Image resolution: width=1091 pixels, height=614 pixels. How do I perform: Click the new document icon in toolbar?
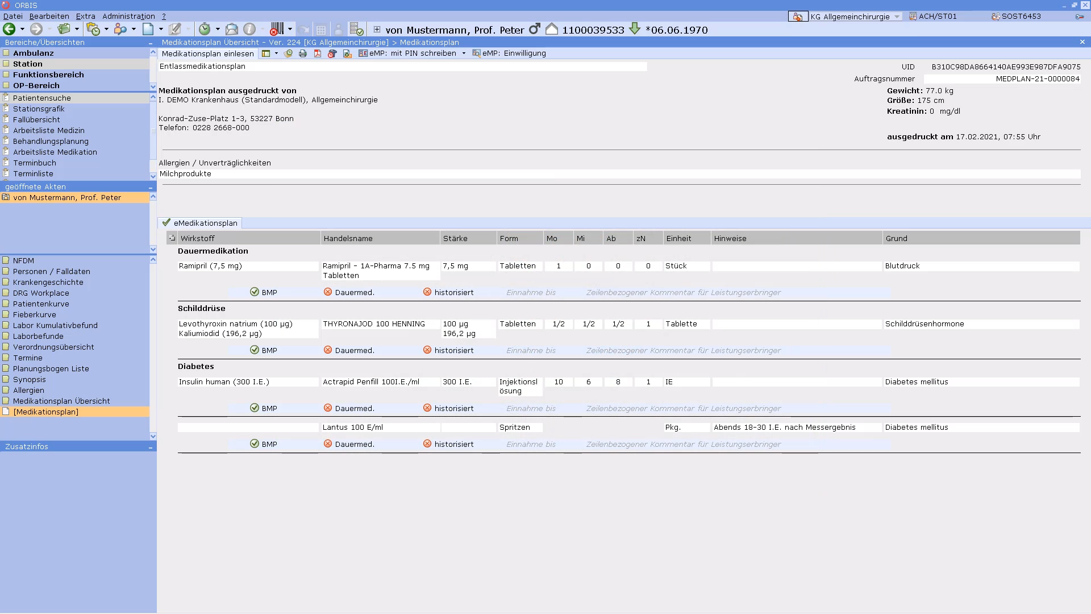(x=148, y=29)
